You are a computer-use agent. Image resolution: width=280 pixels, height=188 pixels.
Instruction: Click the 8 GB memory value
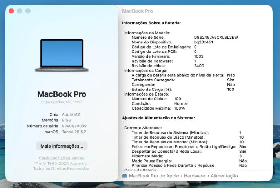pos(67,120)
